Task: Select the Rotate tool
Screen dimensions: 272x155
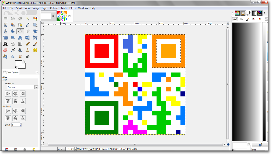Action: [35, 31]
